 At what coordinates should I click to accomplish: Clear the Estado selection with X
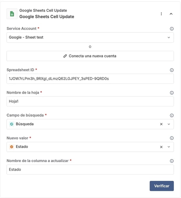(161, 147)
